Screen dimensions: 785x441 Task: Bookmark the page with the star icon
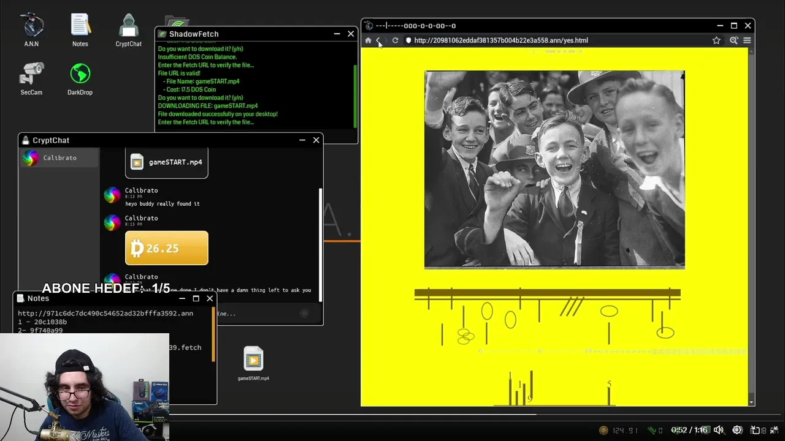tap(716, 40)
